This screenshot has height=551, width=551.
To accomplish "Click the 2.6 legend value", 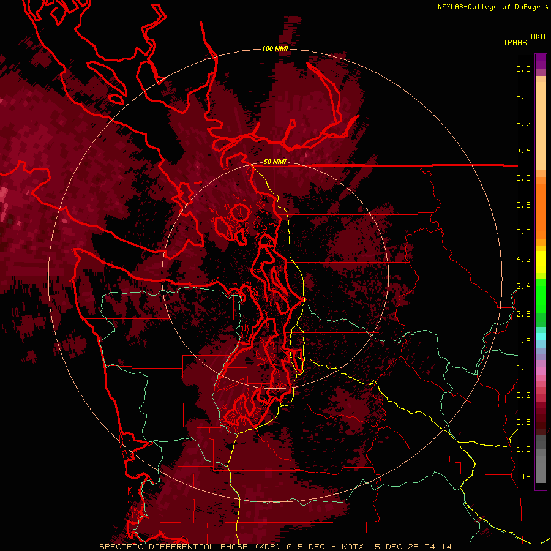I will [x=523, y=314].
